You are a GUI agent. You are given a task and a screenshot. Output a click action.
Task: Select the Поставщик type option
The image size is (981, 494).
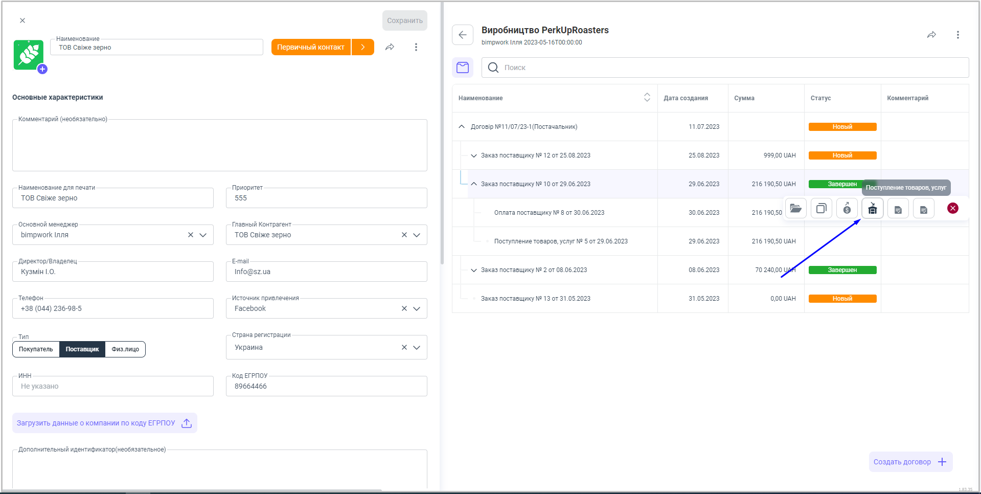coord(82,349)
